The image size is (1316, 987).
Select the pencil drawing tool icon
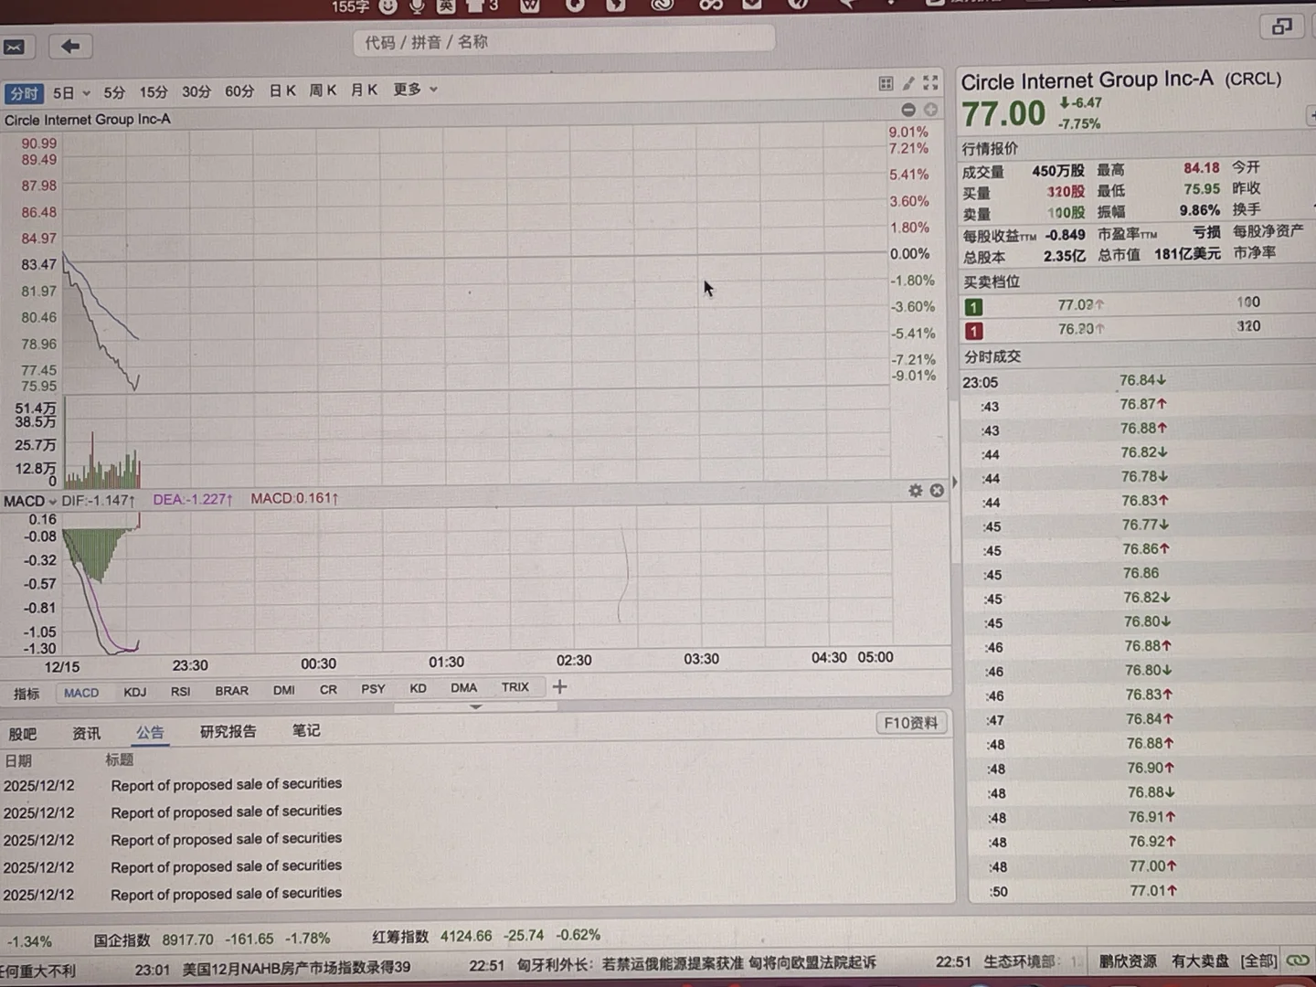coord(908,83)
